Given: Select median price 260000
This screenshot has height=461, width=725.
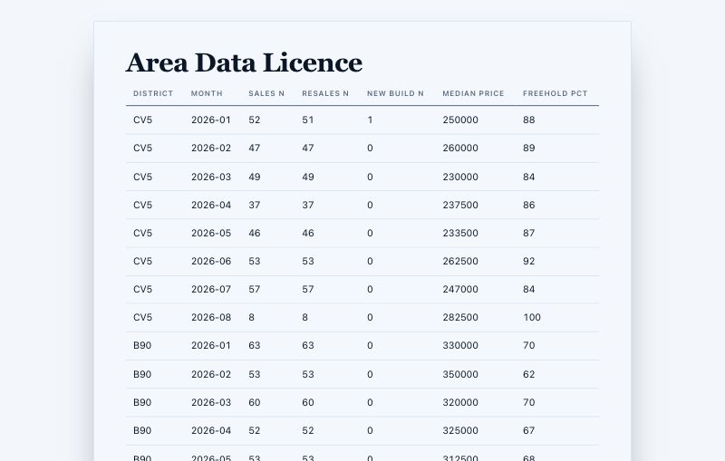Looking at the screenshot, I should 460,149.
